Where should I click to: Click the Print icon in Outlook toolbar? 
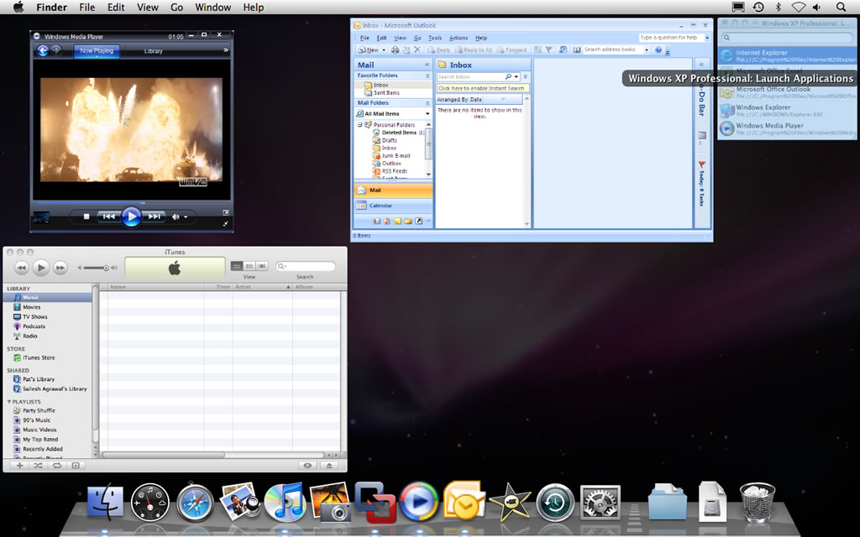pos(395,50)
